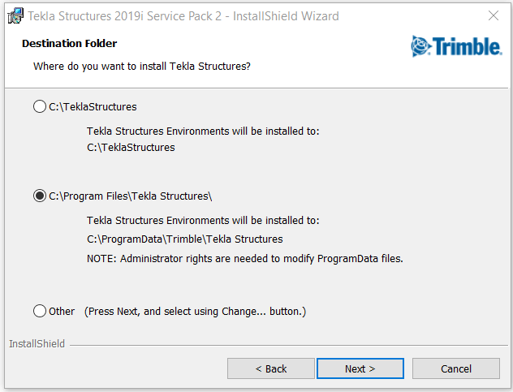The width and height of the screenshot is (513, 392).
Task: Click the C:\ProgramData\Trimble\Tekla Structures path text
Action: (184, 239)
